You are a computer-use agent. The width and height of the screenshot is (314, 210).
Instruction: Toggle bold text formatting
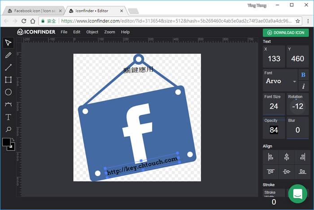[x=303, y=75]
